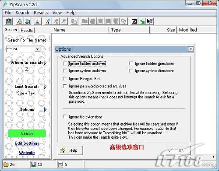
Task: Enable Ignore hidden archives checkbox
Action: [64, 63]
